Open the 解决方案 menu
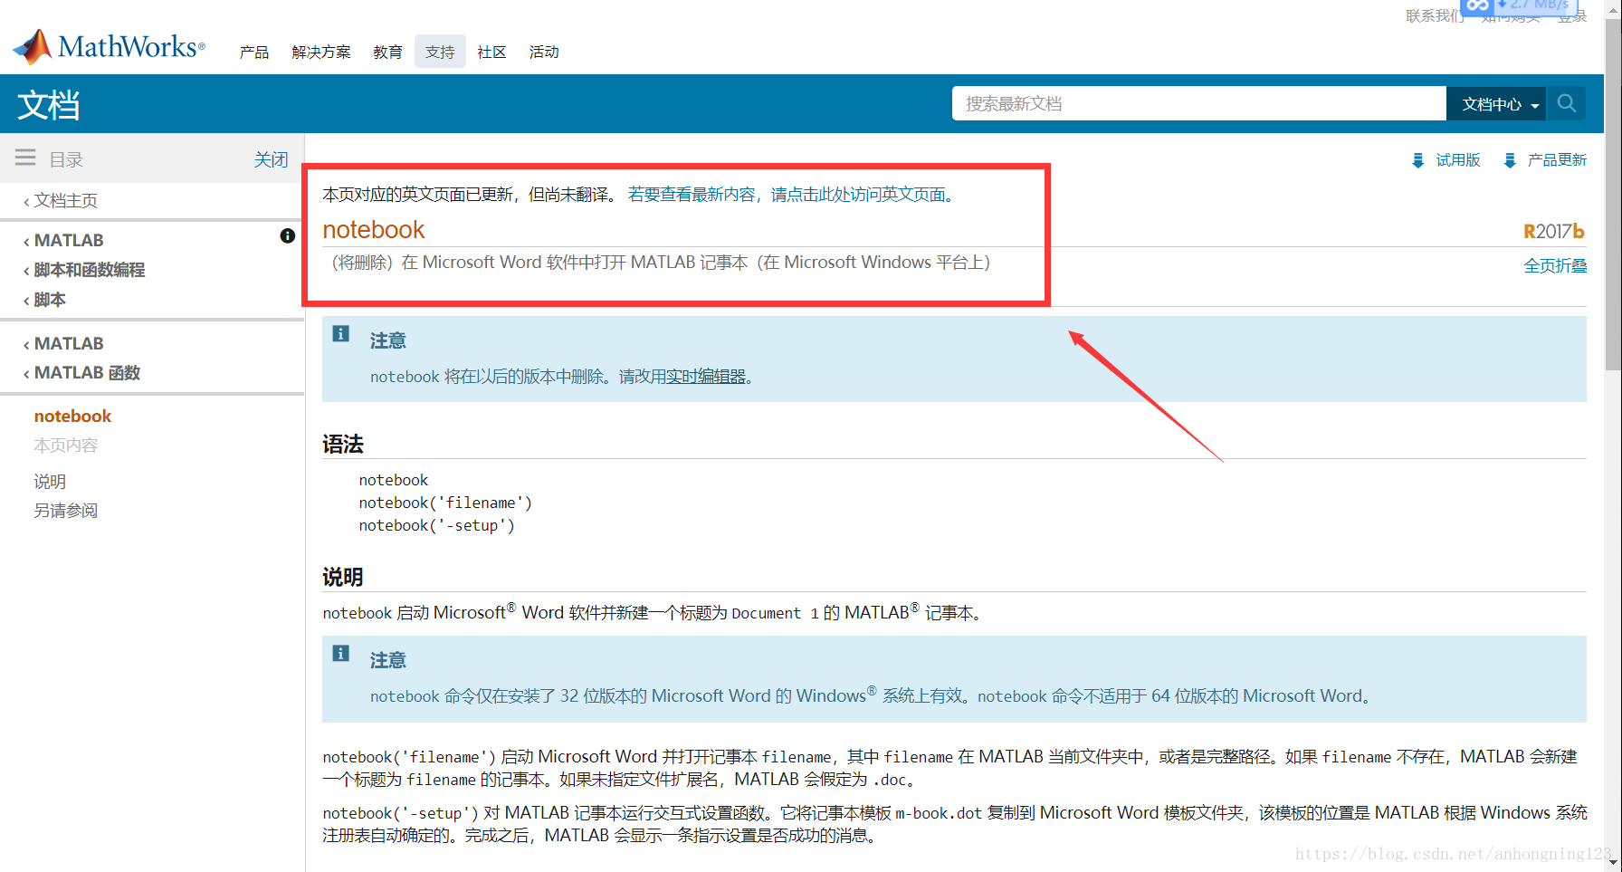The width and height of the screenshot is (1622, 872). pyautogui.click(x=320, y=53)
